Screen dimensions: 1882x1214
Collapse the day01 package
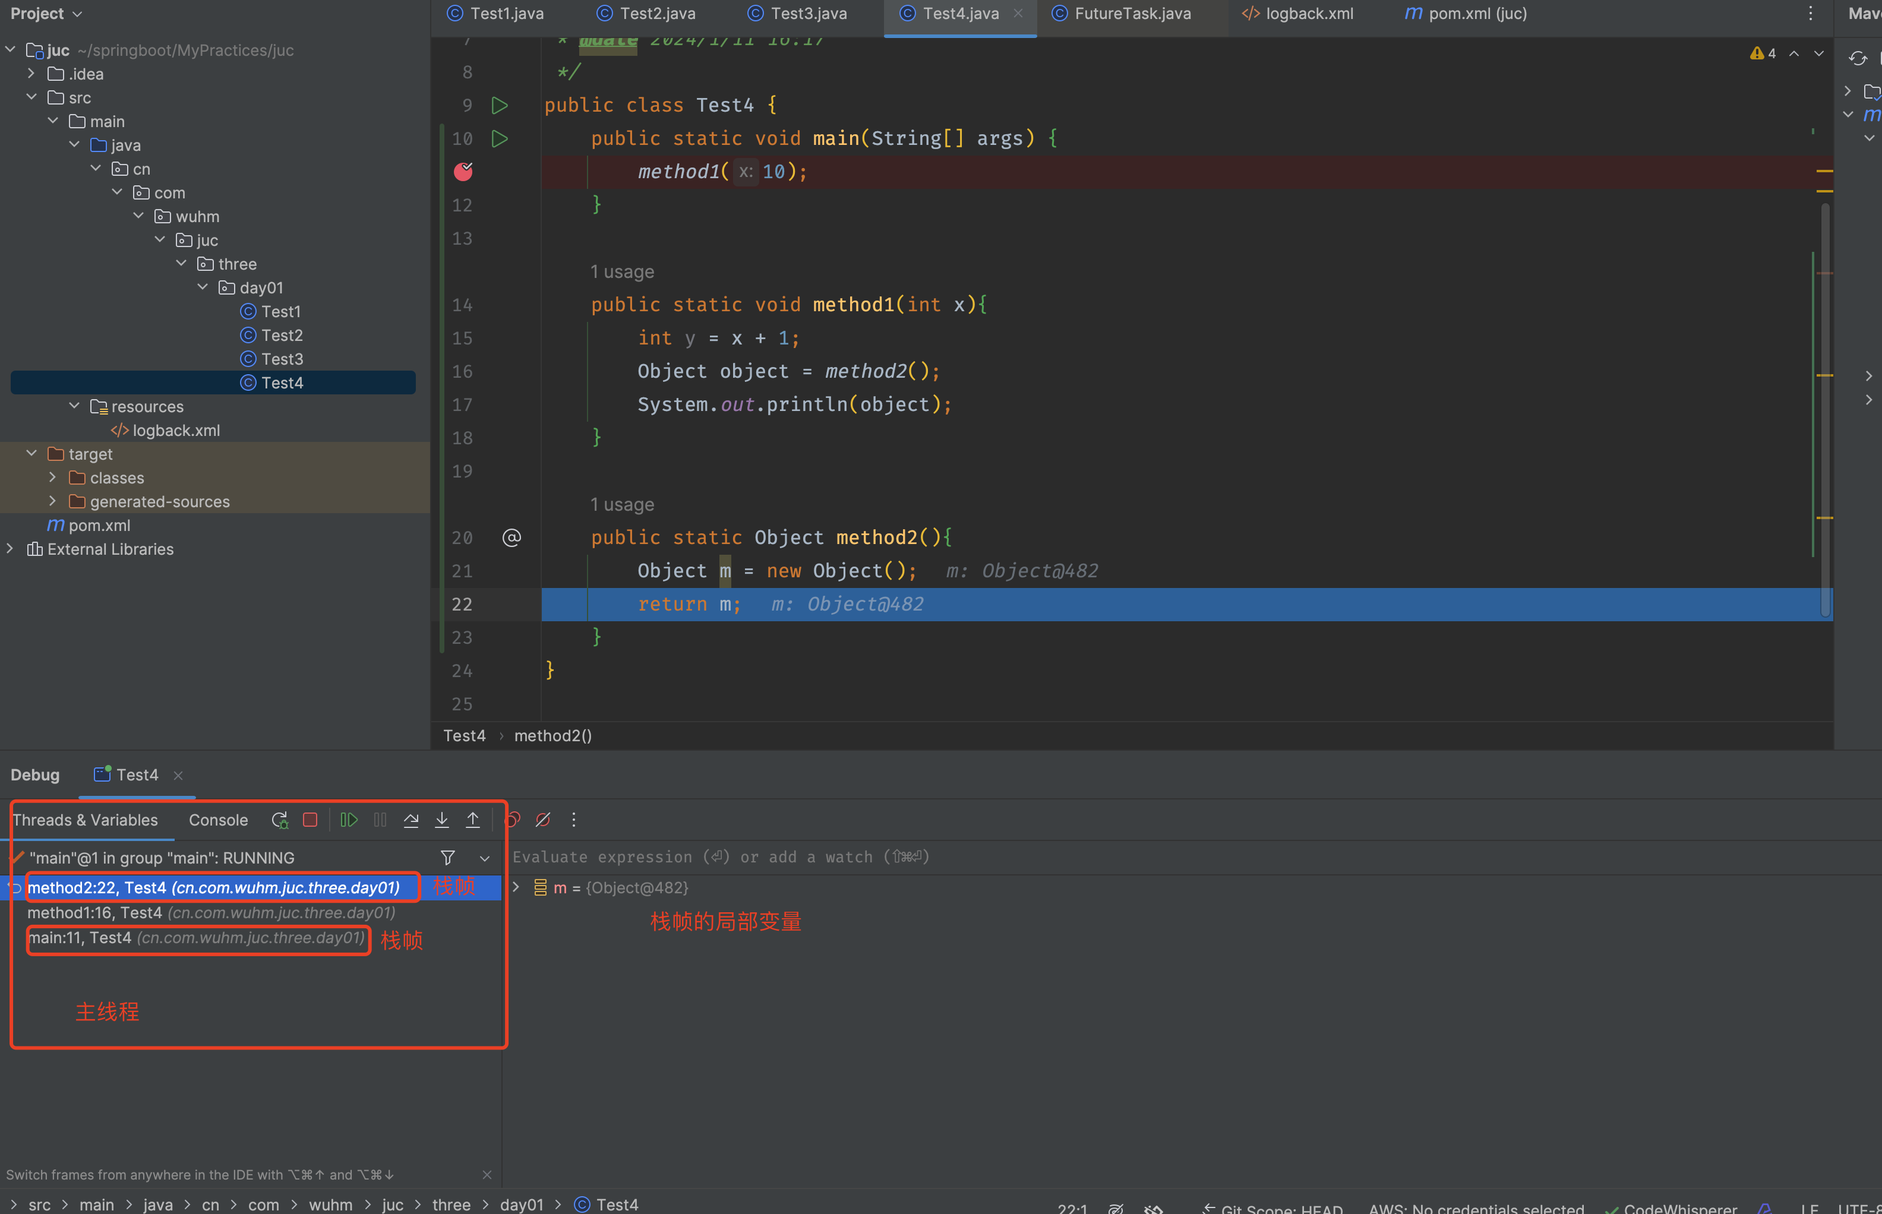(x=203, y=287)
